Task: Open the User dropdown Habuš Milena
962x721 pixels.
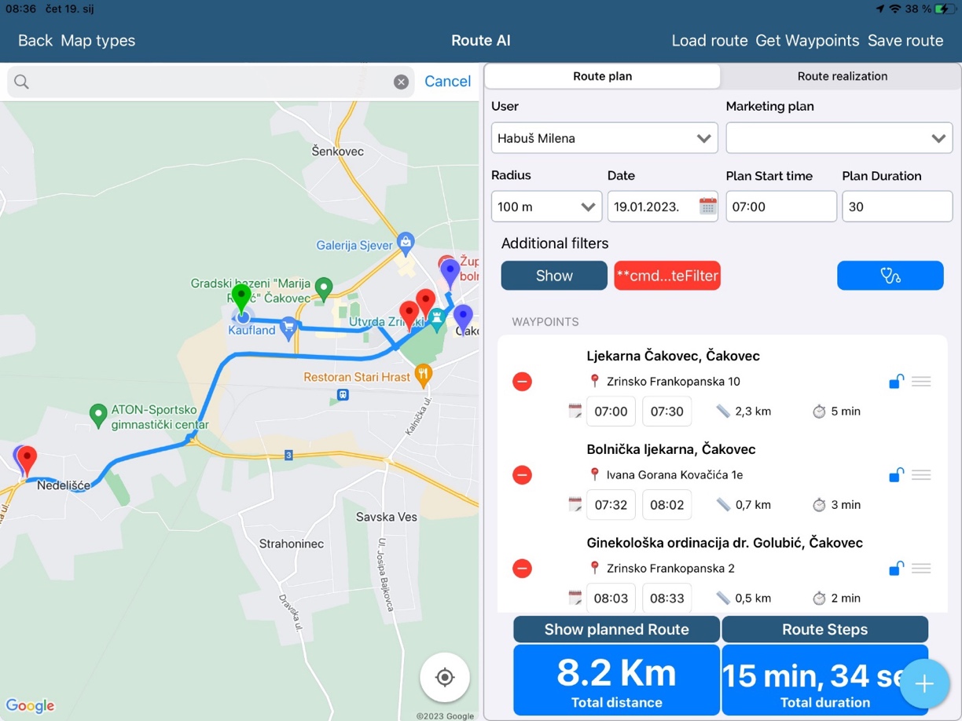Action: [604, 138]
